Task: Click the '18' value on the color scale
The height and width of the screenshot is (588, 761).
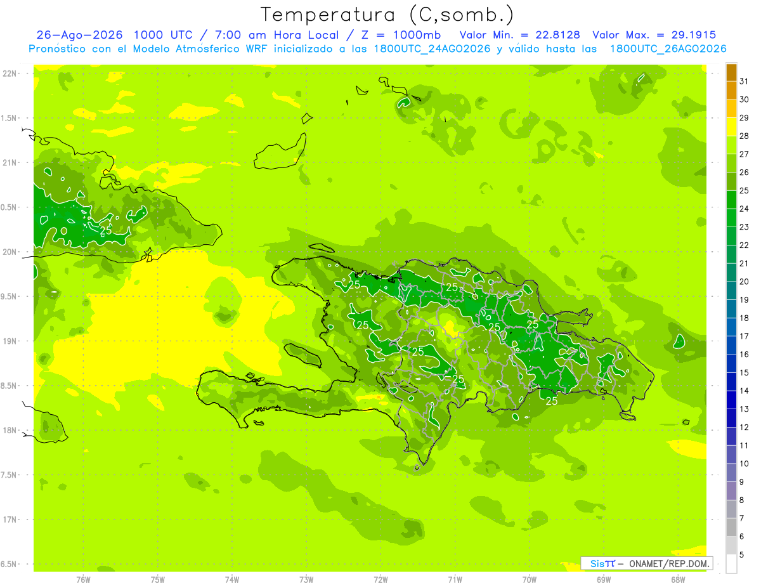Action: click(x=744, y=318)
